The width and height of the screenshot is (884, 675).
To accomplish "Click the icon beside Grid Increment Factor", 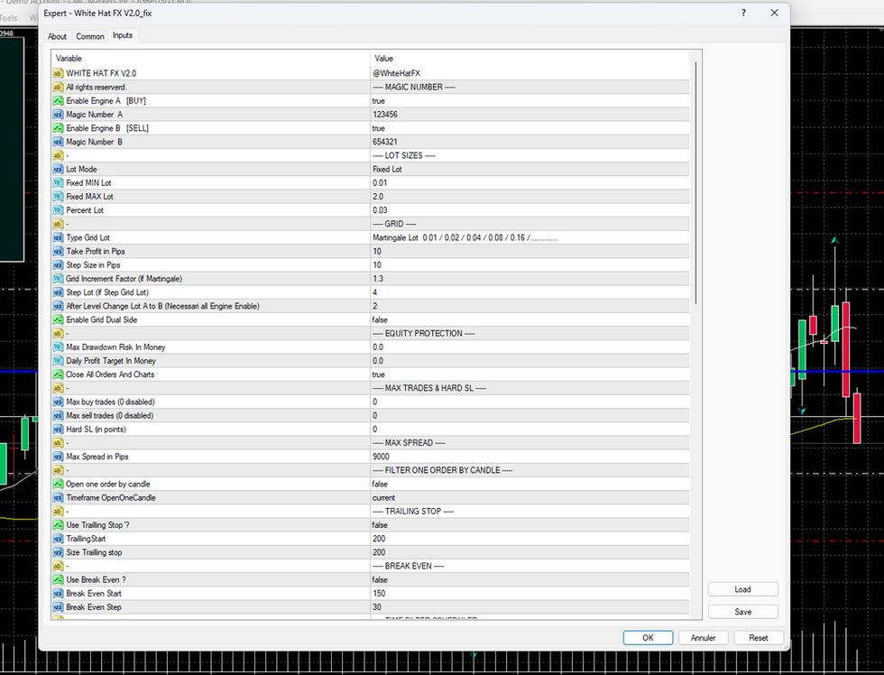I will click(x=58, y=279).
